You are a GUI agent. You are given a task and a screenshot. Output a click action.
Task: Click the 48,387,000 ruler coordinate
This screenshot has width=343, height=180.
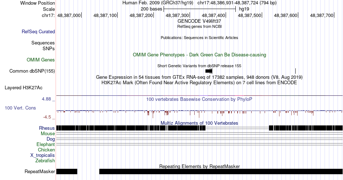[x=69, y=15]
